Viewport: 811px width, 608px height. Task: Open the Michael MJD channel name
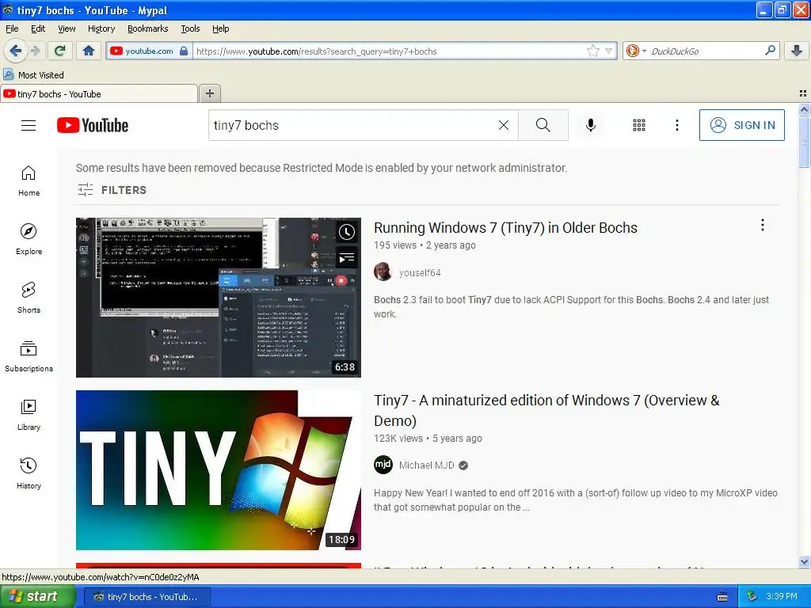click(x=426, y=465)
